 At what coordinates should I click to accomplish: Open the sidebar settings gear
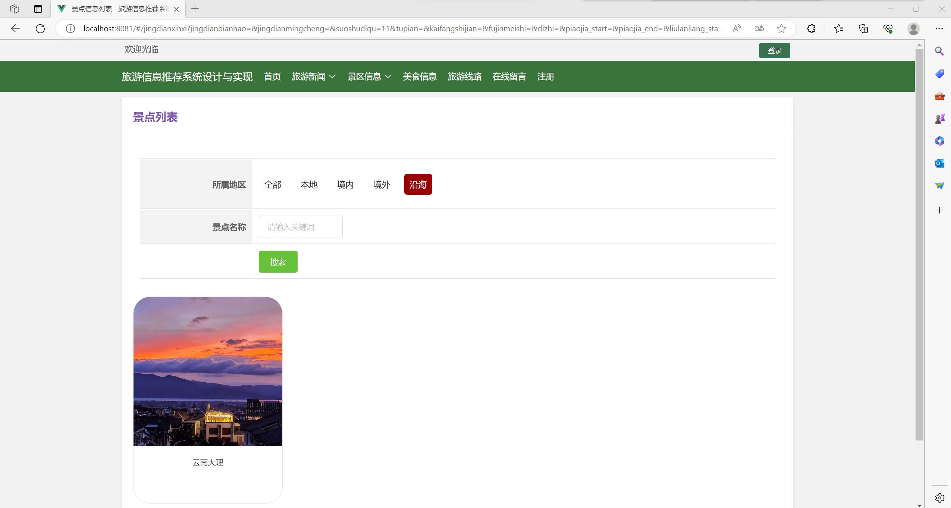[x=939, y=498]
